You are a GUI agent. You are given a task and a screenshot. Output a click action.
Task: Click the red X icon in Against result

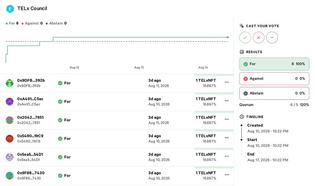[246, 79]
